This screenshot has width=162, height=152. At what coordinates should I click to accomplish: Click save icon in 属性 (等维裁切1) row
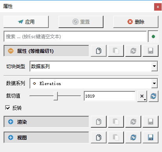click(x=151, y=51)
